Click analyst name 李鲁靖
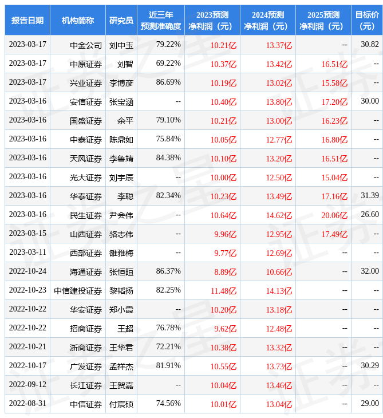The width and height of the screenshot is (383, 418). tap(121, 159)
